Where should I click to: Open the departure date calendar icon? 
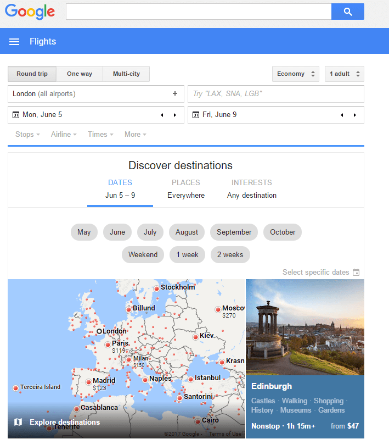click(x=16, y=115)
